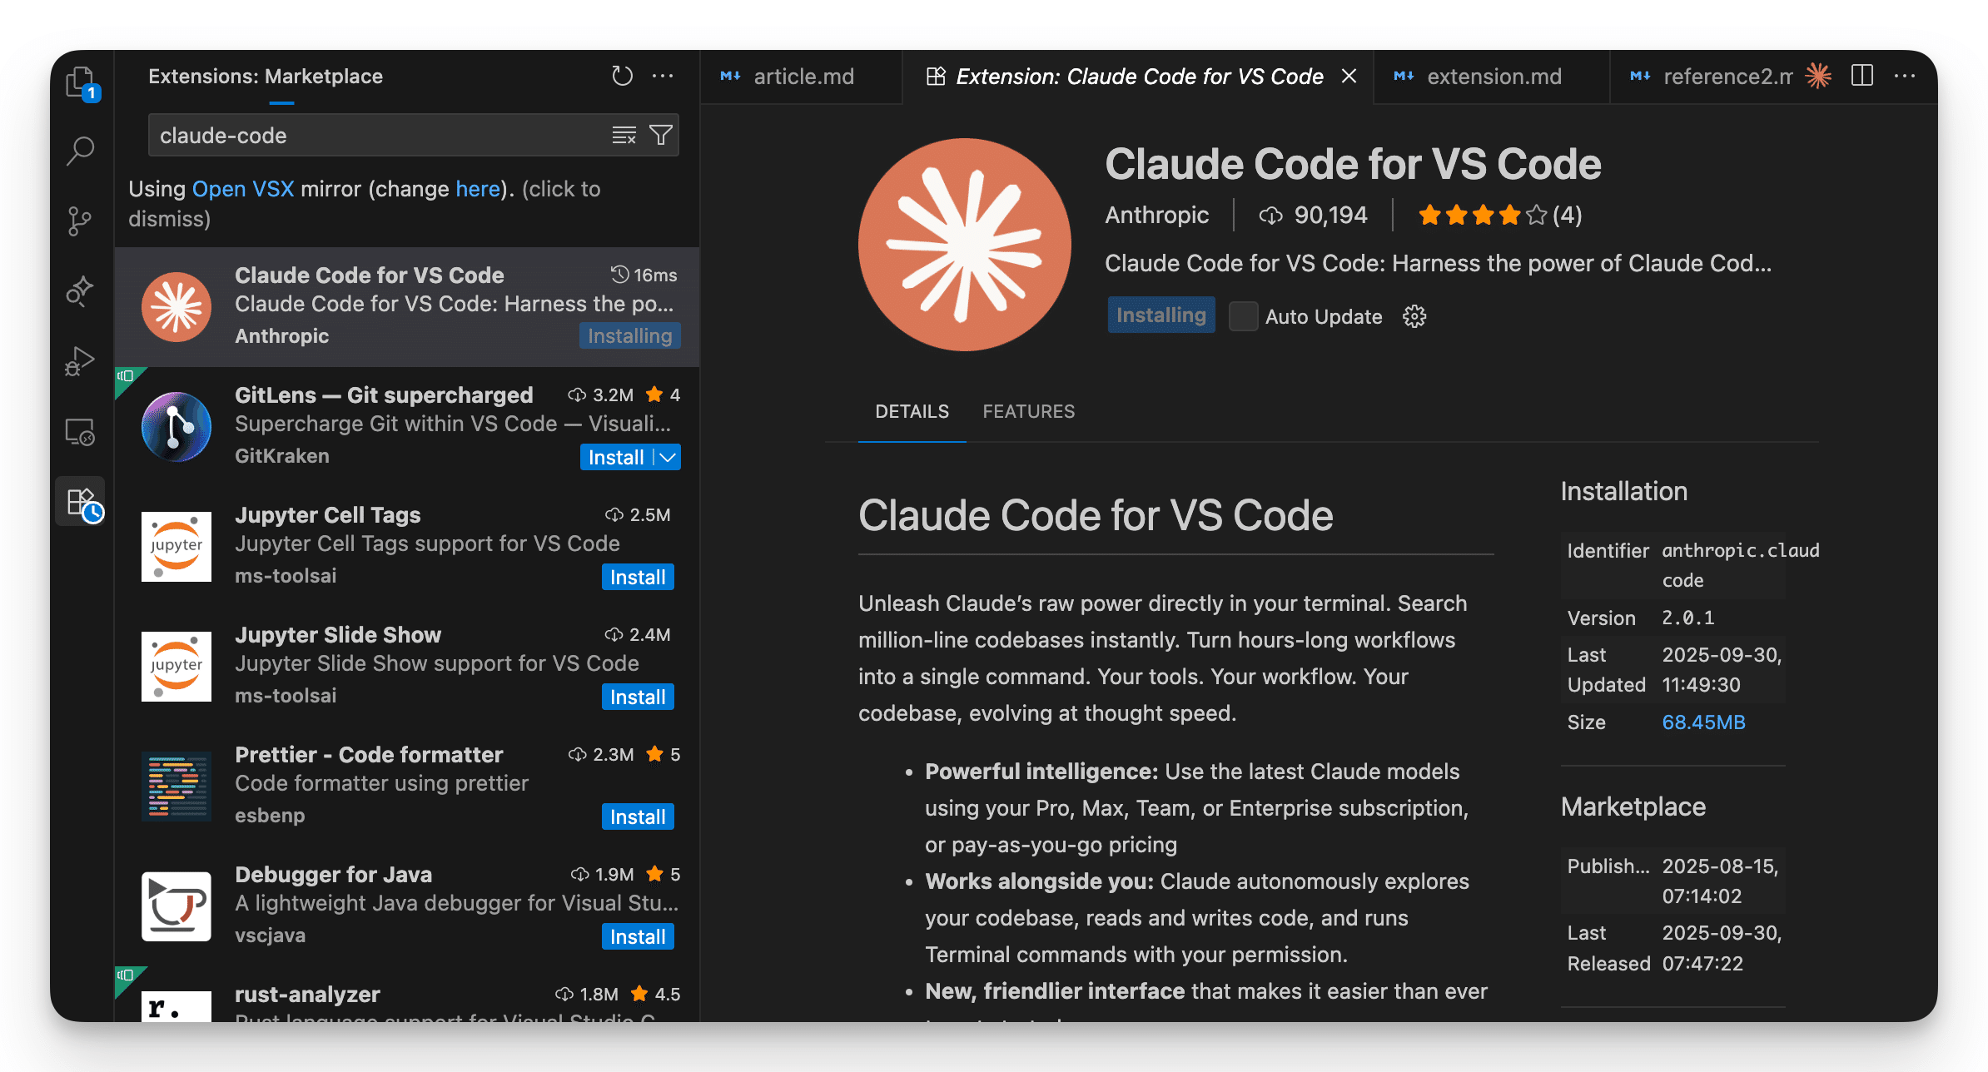Install the Prettier - Code formatter extension

click(637, 816)
